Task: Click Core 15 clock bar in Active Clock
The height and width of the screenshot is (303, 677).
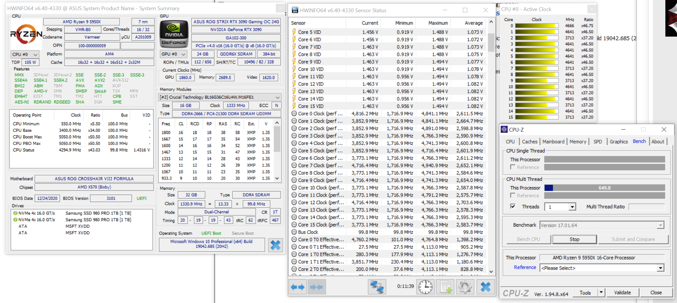Action: [x=536, y=117]
